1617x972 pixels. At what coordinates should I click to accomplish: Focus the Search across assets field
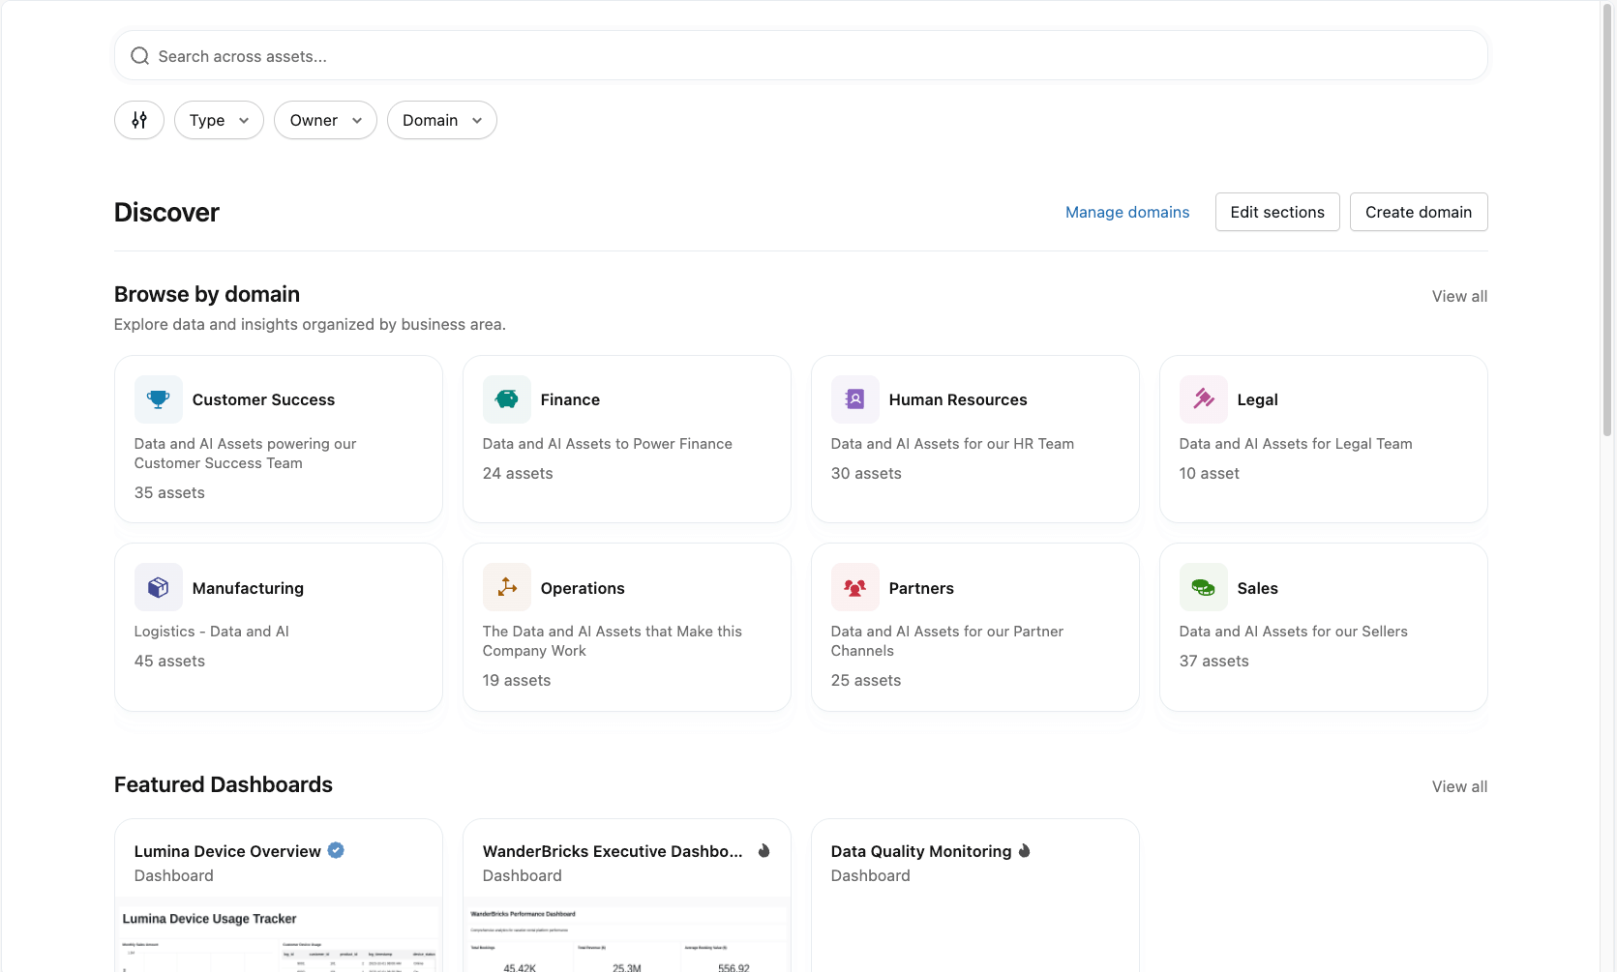(x=801, y=56)
